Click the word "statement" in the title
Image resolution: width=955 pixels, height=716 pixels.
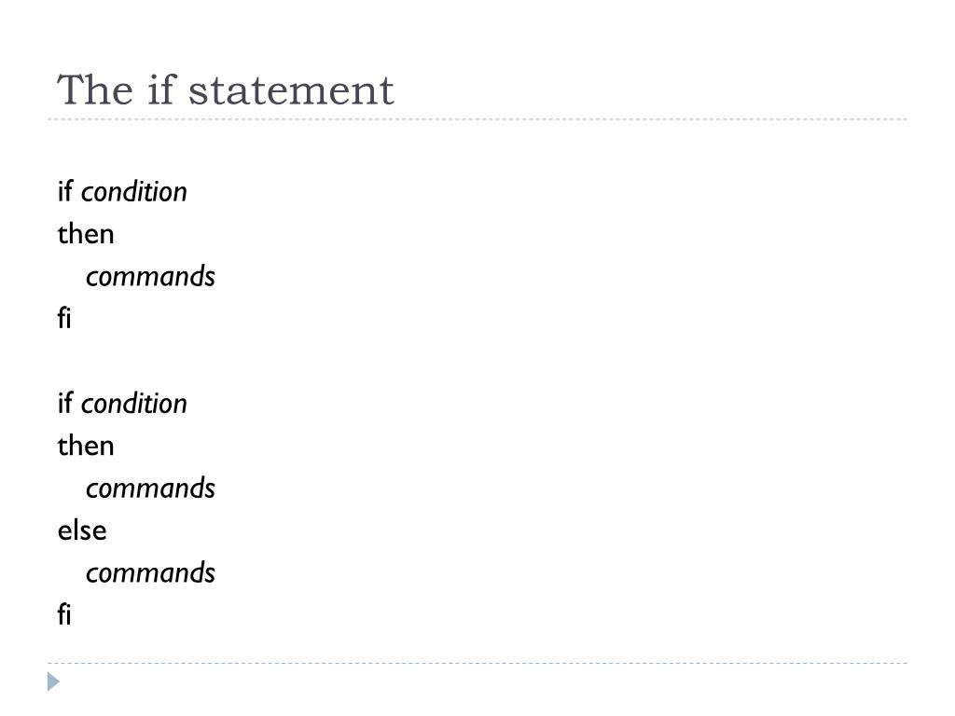(x=291, y=91)
